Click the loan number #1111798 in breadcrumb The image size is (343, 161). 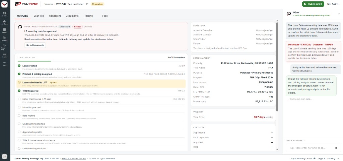61,4
